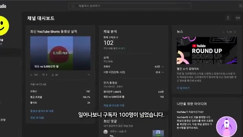Viewport: 243px width, 137px height.
Task: Click the views icon showing 747
Action: tap(32, 75)
